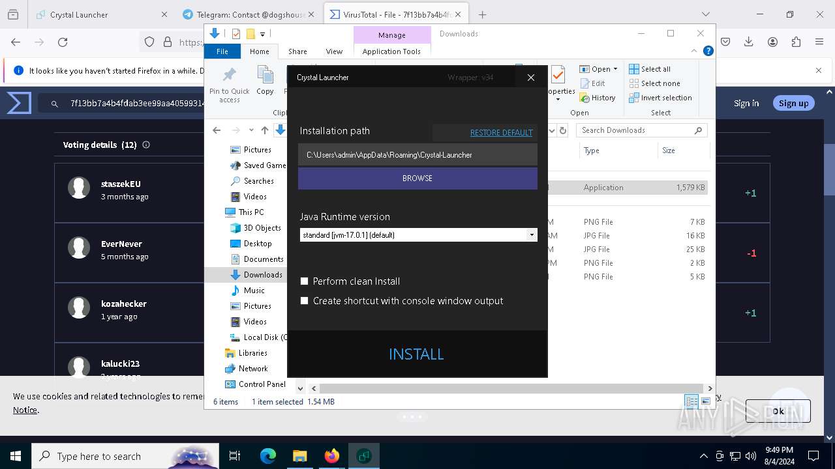
Task: Switch to the Telegram Contact browser tab
Action: tap(249, 14)
